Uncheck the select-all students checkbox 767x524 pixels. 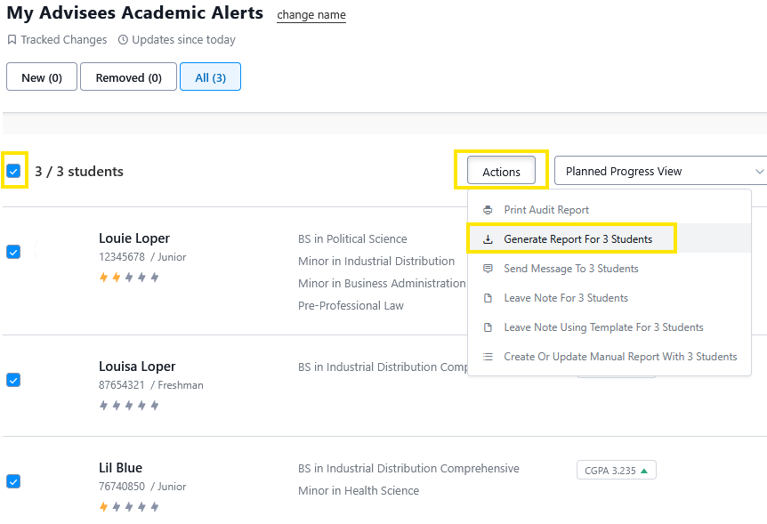pos(13,171)
